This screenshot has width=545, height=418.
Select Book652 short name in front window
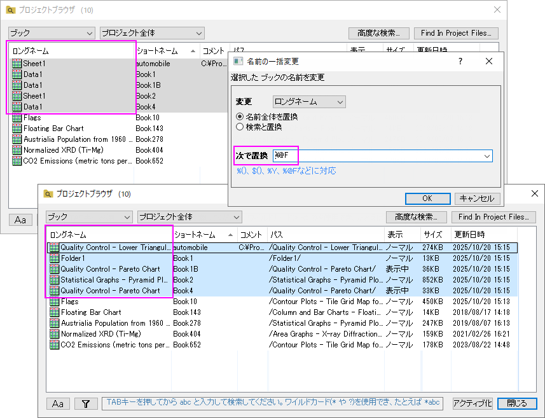coord(187,345)
